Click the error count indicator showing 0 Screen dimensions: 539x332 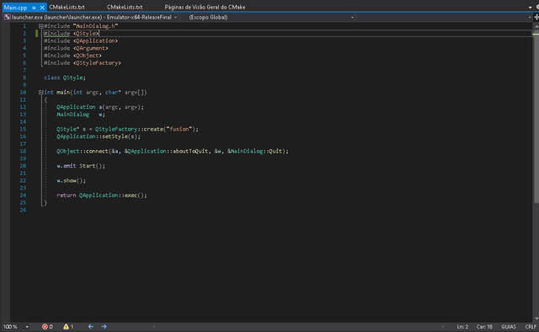pyautogui.click(x=47, y=326)
